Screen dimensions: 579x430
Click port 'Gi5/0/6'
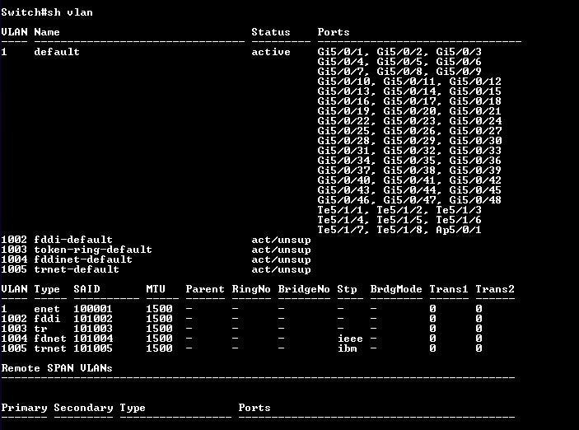[459, 62]
